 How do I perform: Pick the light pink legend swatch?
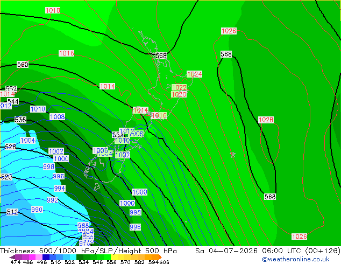click(39, 257)
